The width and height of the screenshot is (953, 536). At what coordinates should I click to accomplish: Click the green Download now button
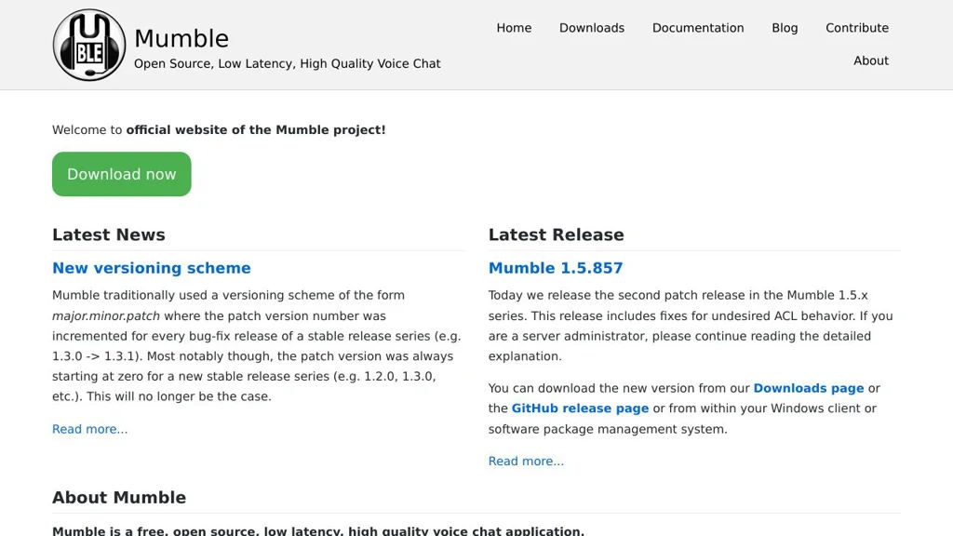pos(121,174)
